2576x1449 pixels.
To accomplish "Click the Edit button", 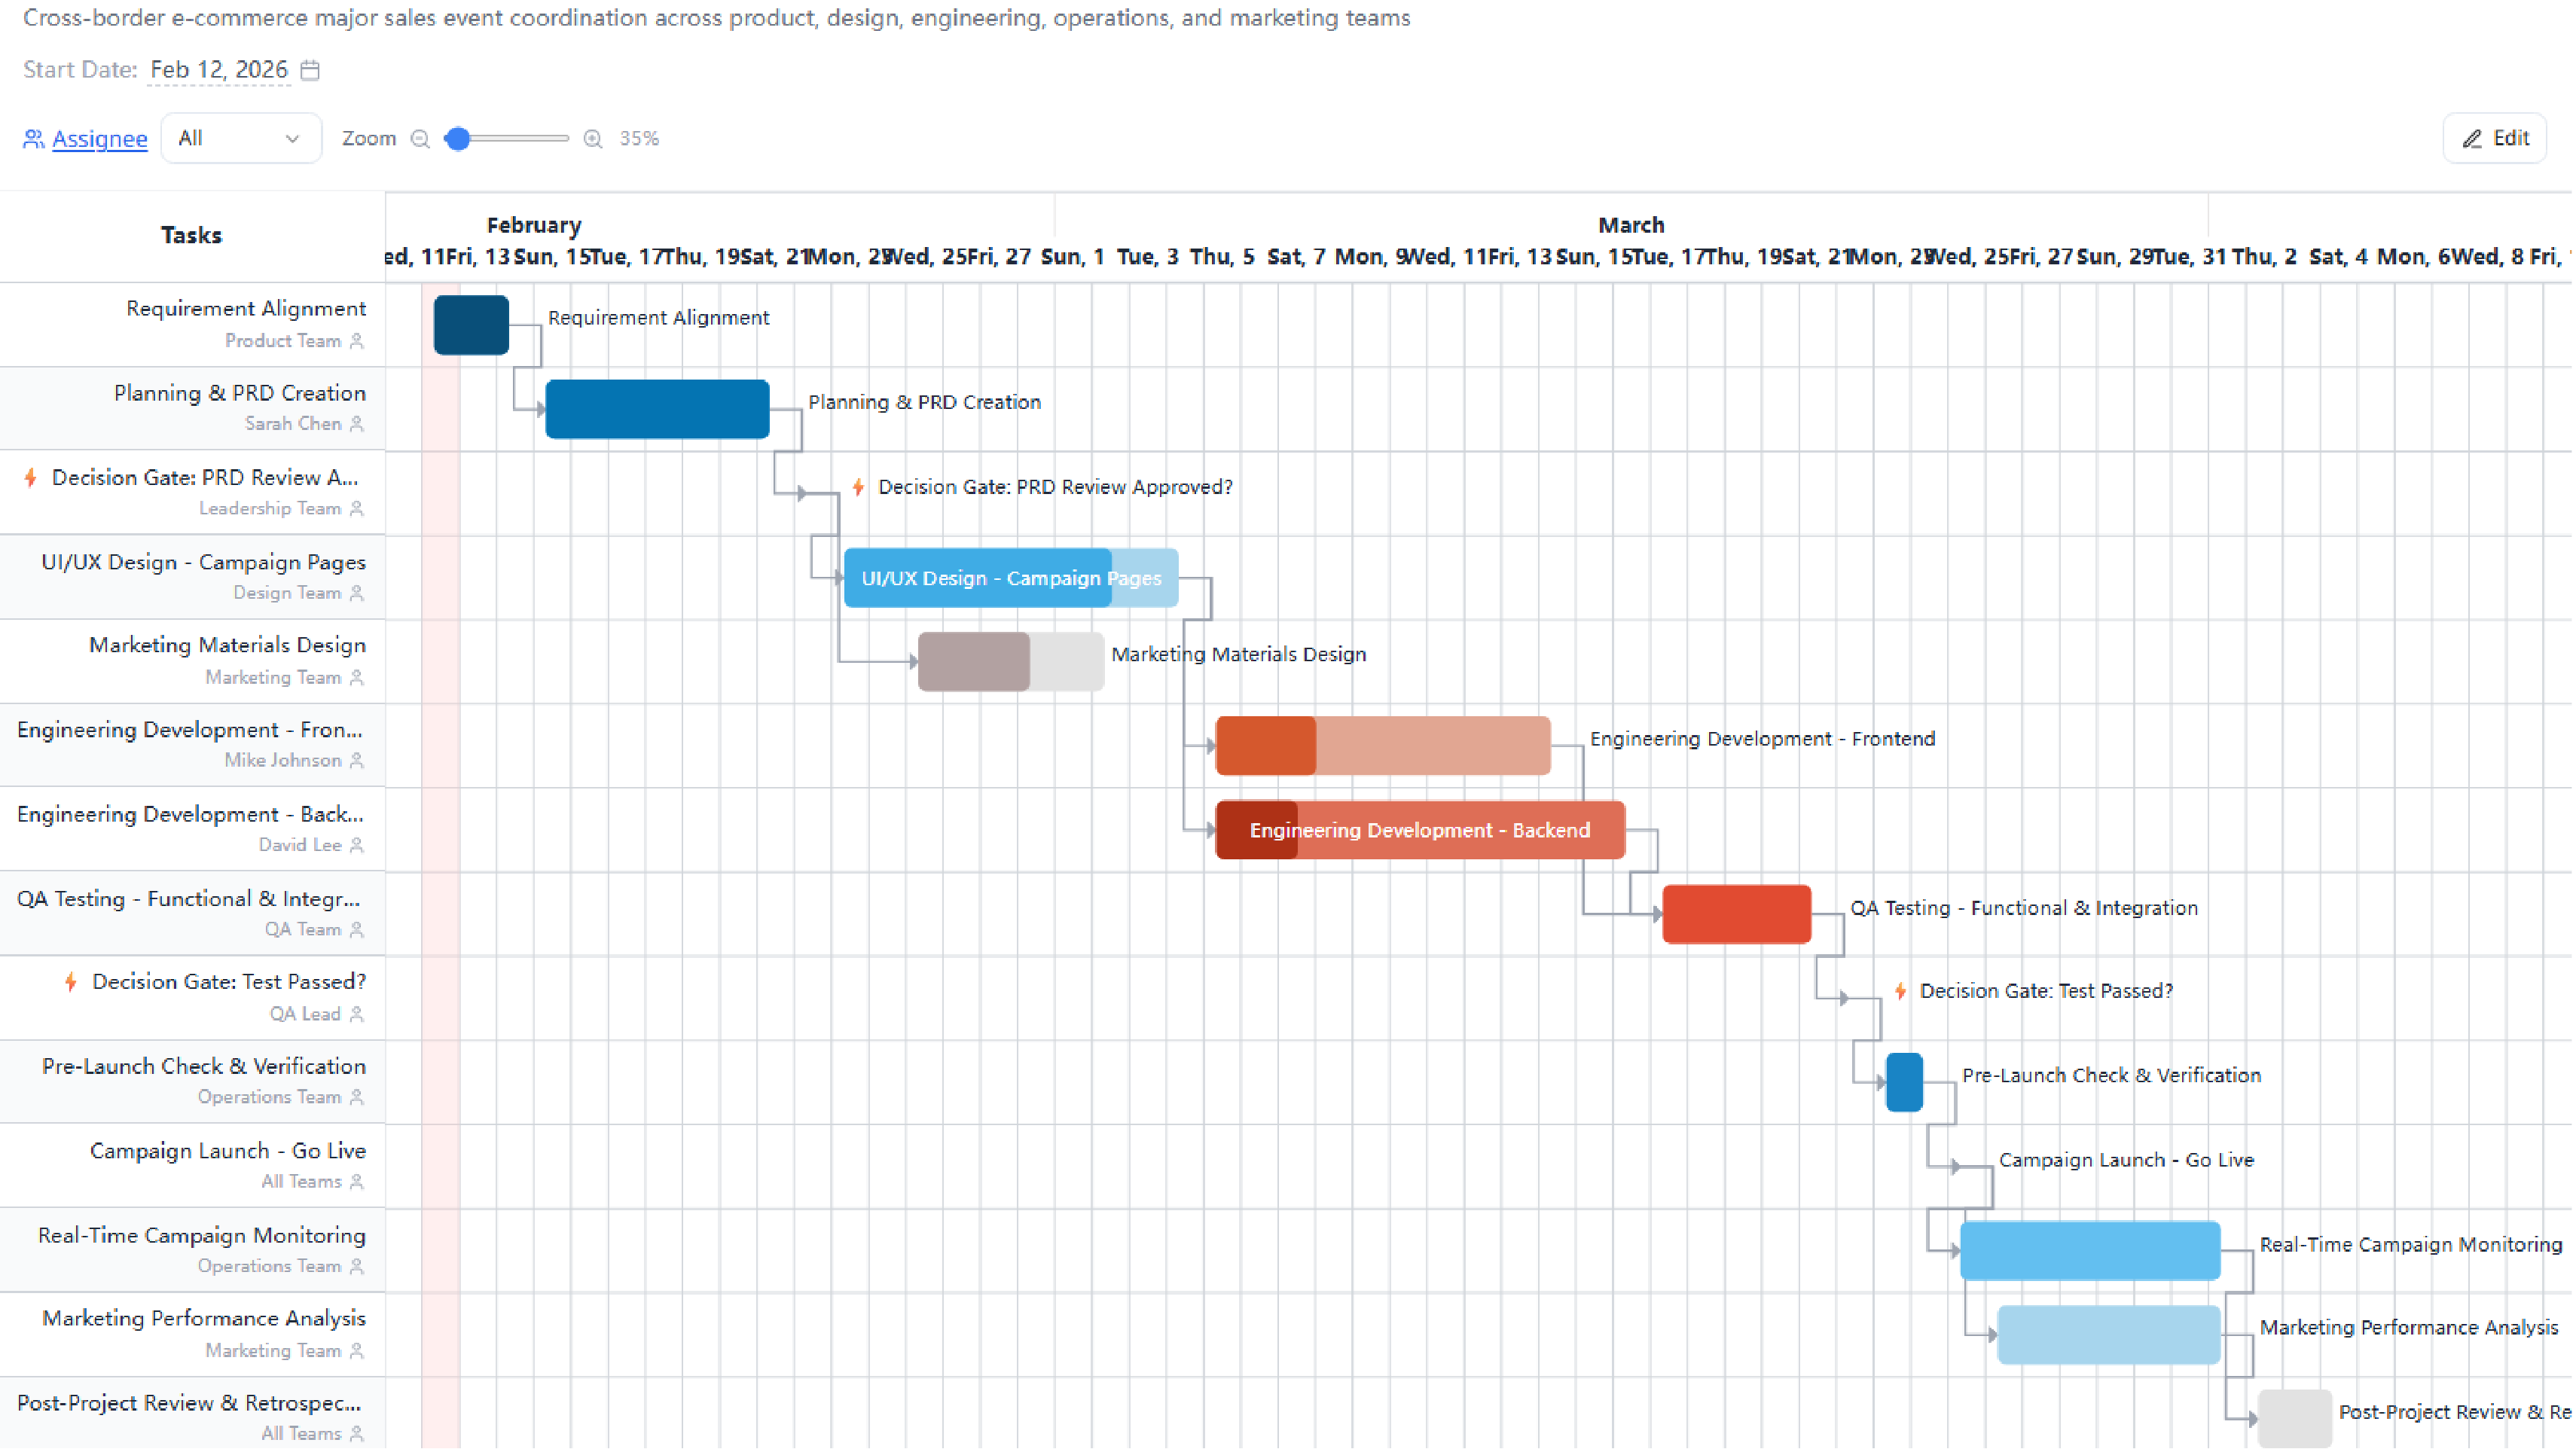I will pyautogui.click(x=2495, y=138).
